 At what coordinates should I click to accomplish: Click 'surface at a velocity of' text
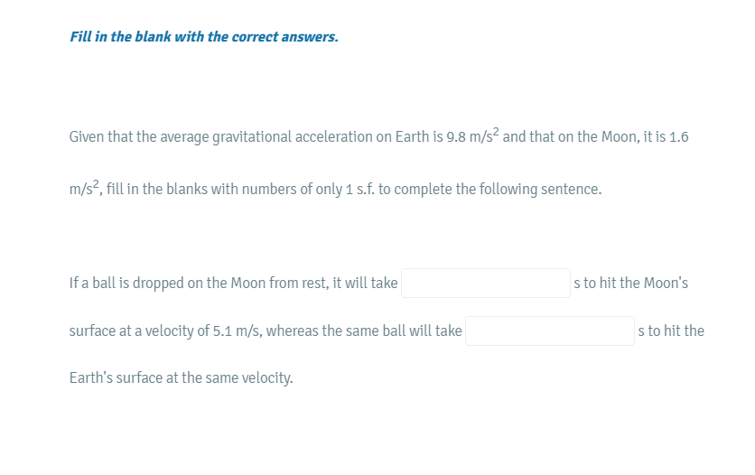[139, 331]
